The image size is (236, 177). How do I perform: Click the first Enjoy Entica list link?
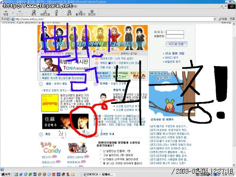point(117,59)
